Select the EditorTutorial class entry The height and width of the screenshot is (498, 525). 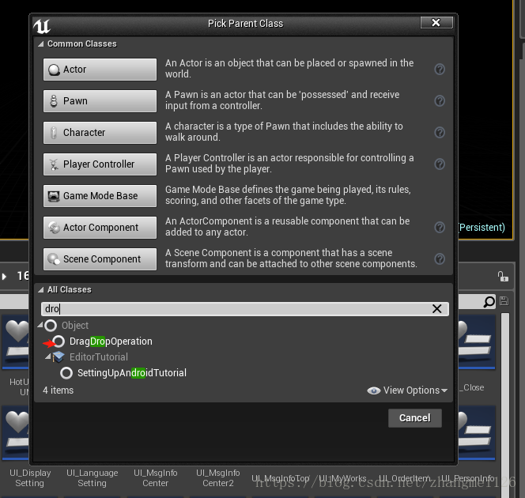pyautogui.click(x=98, y=357)
